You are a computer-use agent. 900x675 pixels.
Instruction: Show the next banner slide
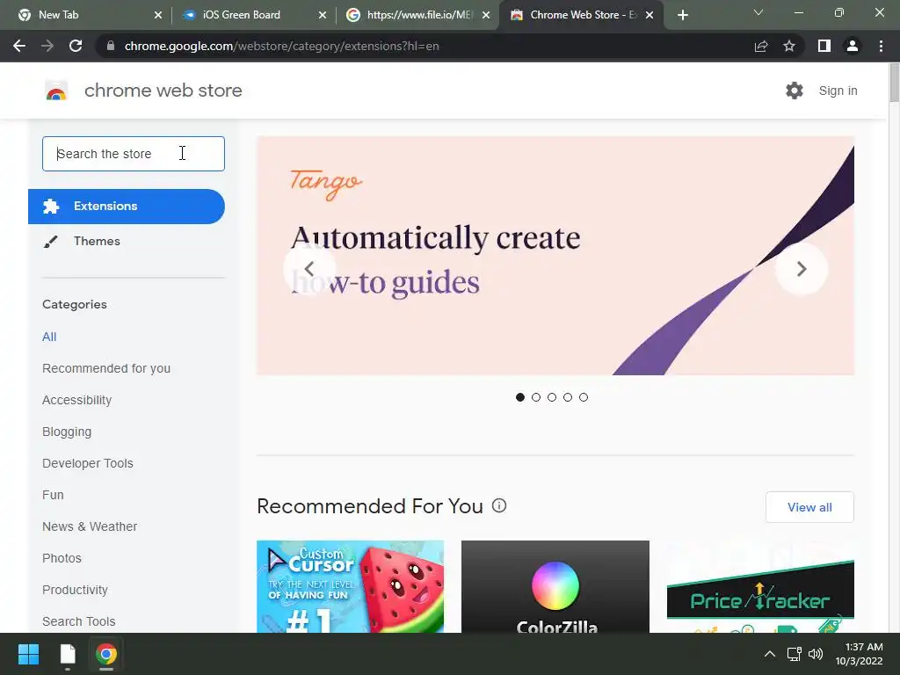802,269
